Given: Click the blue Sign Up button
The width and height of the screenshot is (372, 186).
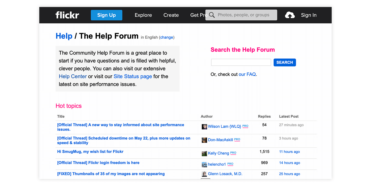Looking at the screenshot, I should click(x=106, y=15).
